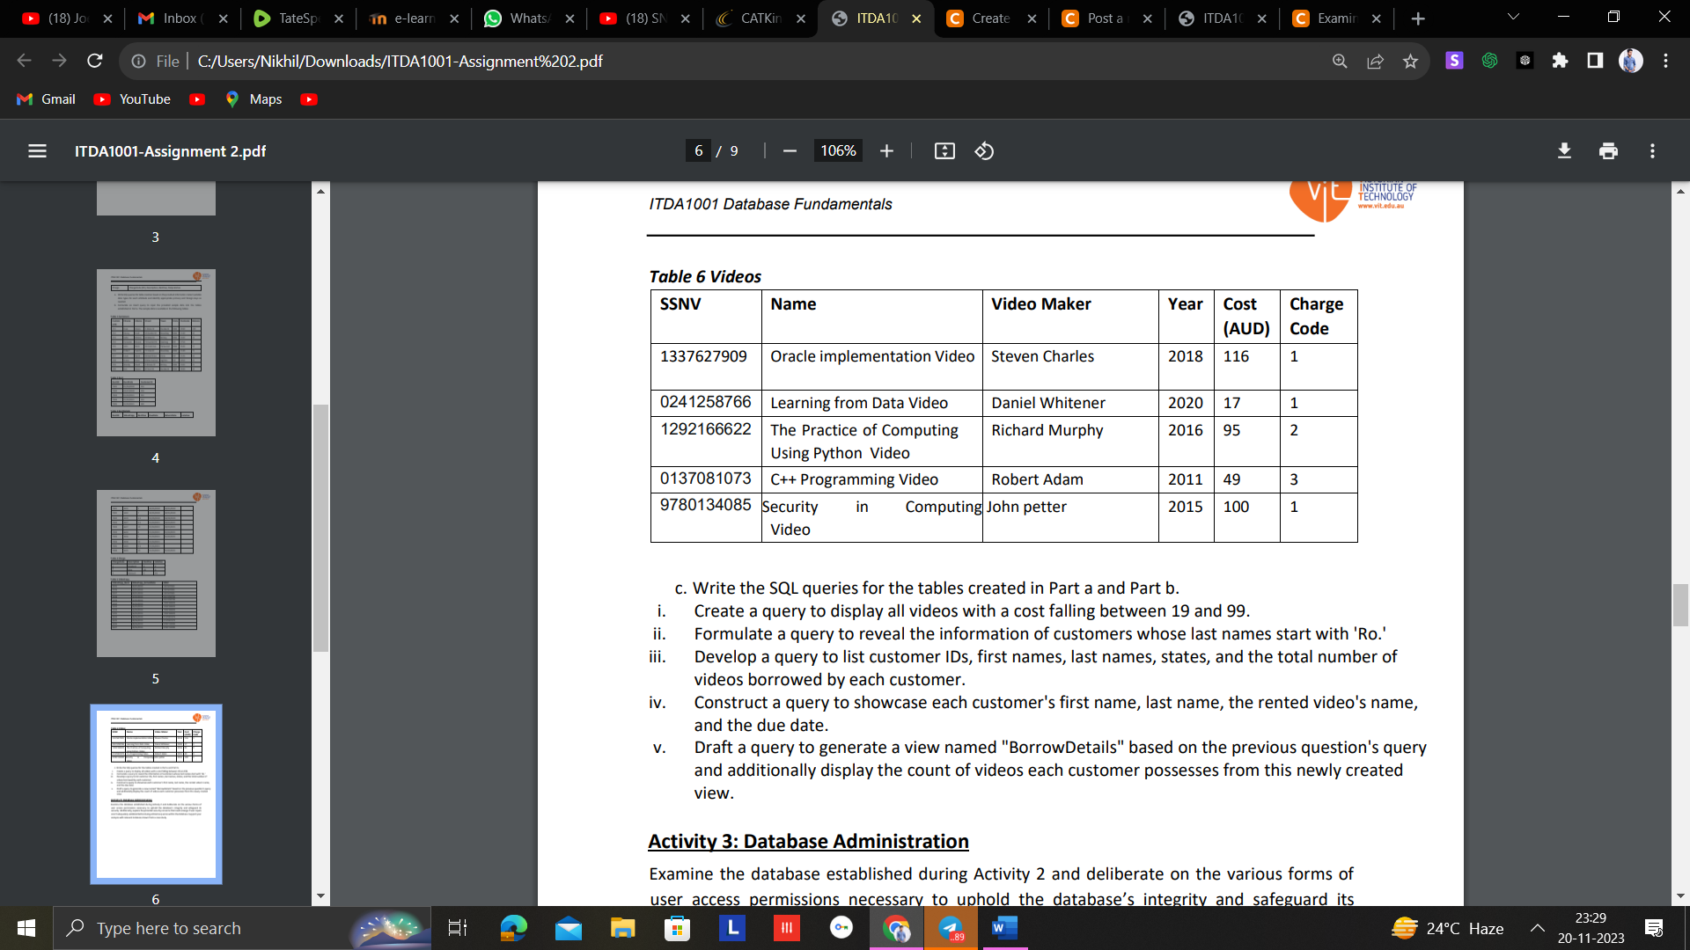Screen dimensions: 1690x950
Task: Open your Chrome profile avatar
Action: point(1632,61)
